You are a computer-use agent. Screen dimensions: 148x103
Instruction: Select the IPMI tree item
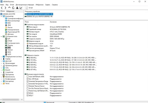click(9, 25)
